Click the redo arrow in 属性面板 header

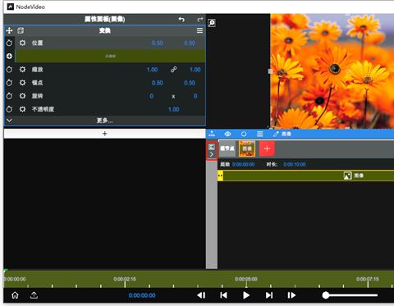200,19
